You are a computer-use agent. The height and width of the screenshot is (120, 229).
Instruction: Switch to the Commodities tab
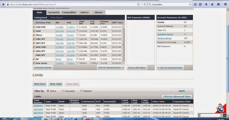pos(69,13)
